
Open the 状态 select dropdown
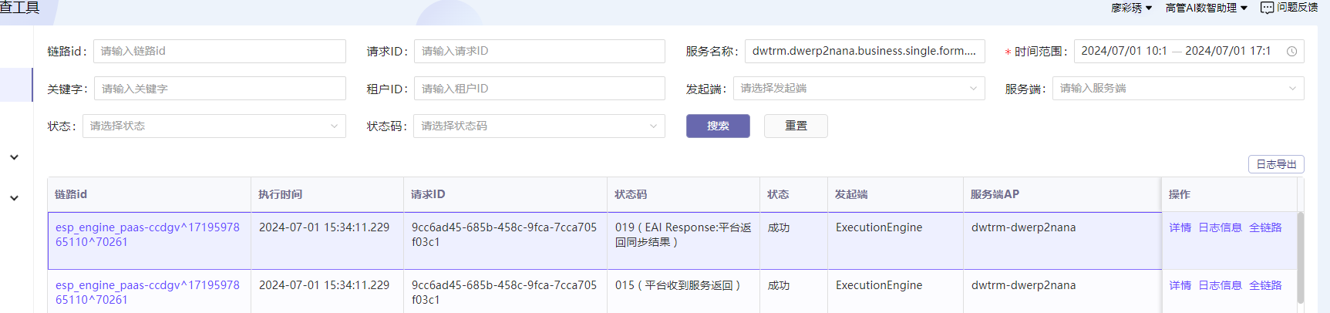point(214,126)
